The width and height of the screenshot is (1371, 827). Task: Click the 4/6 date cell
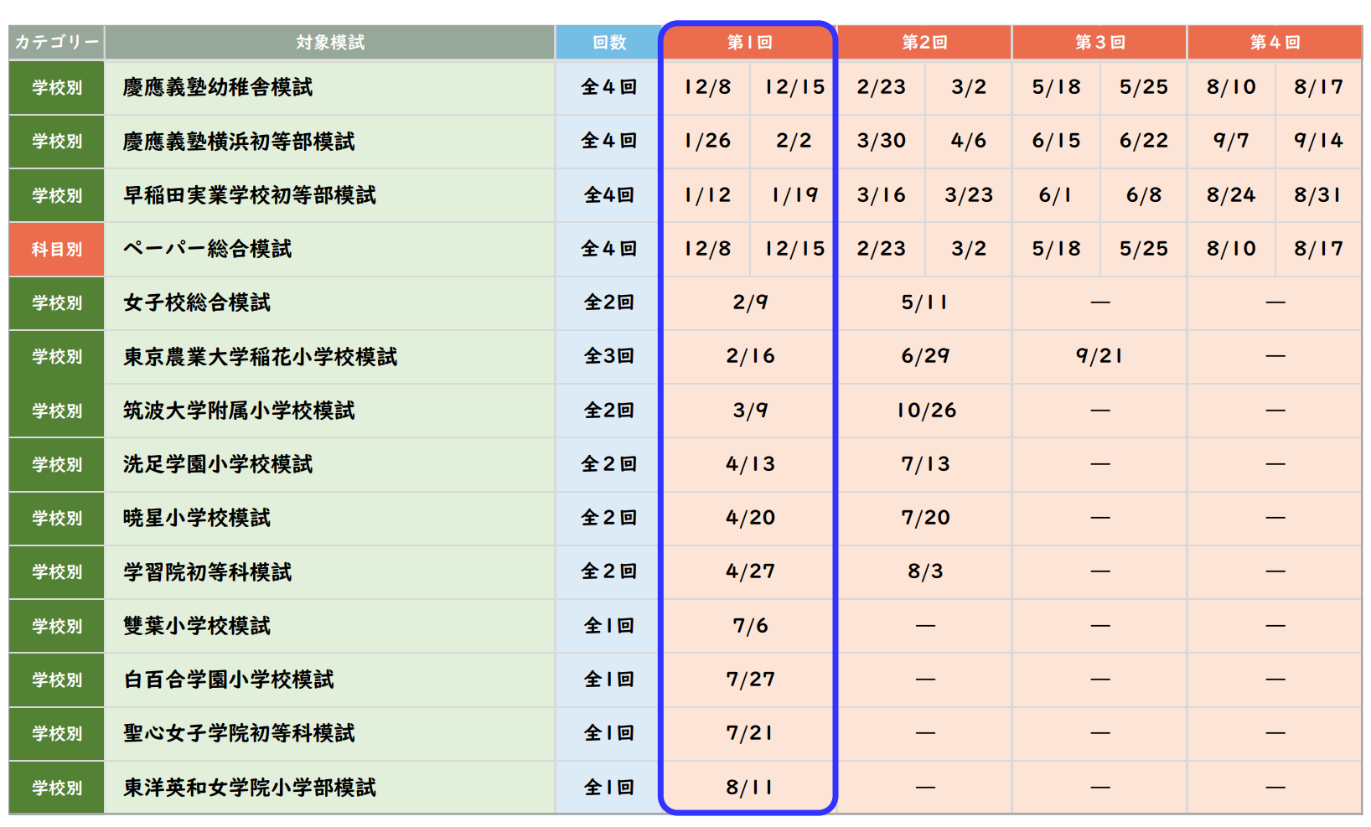pyautogui.click(x=969, y=141)
